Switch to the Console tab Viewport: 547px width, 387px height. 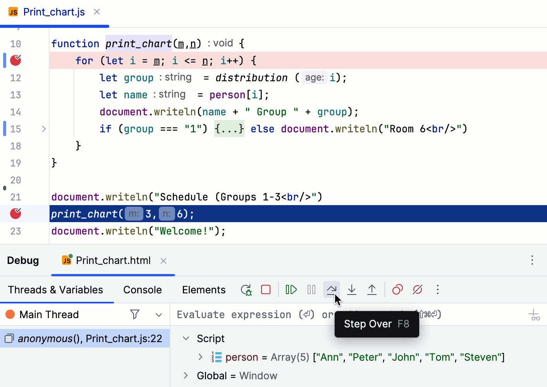pos(142,289)
